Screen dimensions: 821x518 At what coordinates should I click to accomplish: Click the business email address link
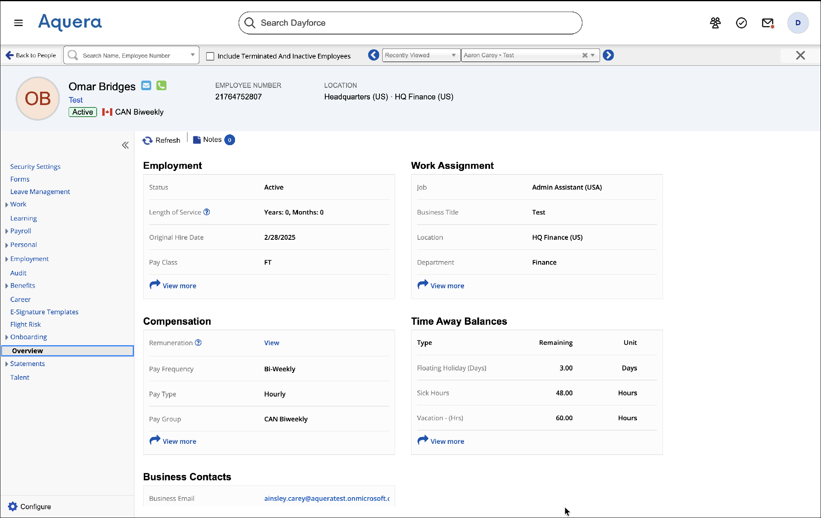point(327,498)
